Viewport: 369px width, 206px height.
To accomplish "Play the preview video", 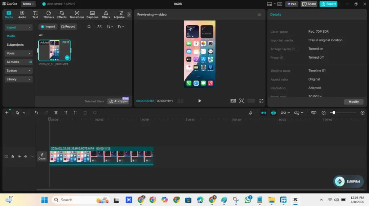I will pos(200,101).
